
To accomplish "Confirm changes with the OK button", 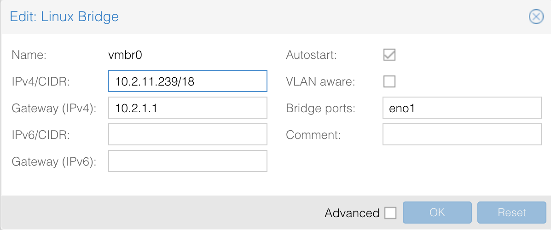I will [x=437, y=213].
